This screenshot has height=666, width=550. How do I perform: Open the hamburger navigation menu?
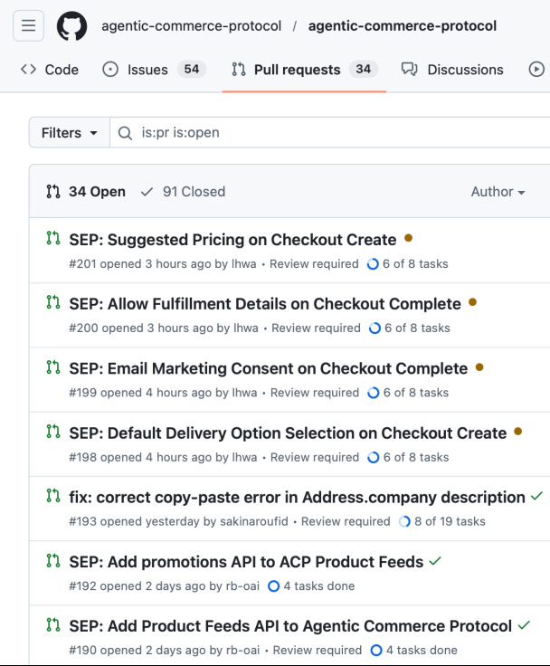(28, 26)
